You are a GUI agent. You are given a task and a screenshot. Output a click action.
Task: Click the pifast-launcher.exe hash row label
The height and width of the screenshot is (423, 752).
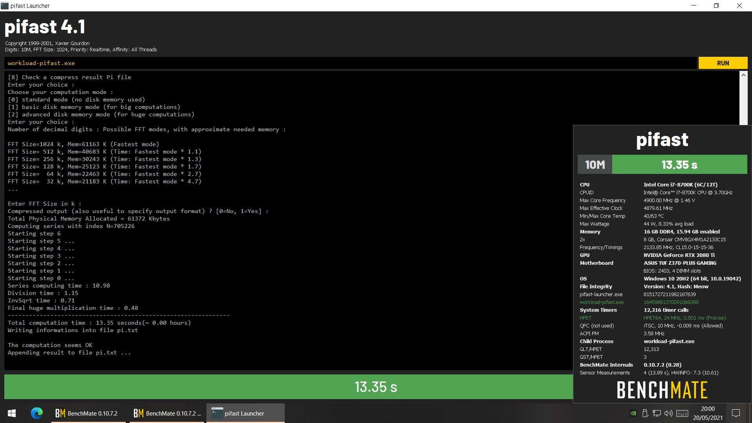[x=601, y=294]
